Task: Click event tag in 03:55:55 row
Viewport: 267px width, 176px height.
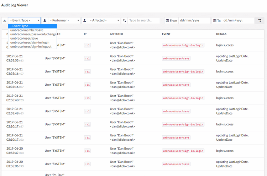Action: tap(176, 59)
